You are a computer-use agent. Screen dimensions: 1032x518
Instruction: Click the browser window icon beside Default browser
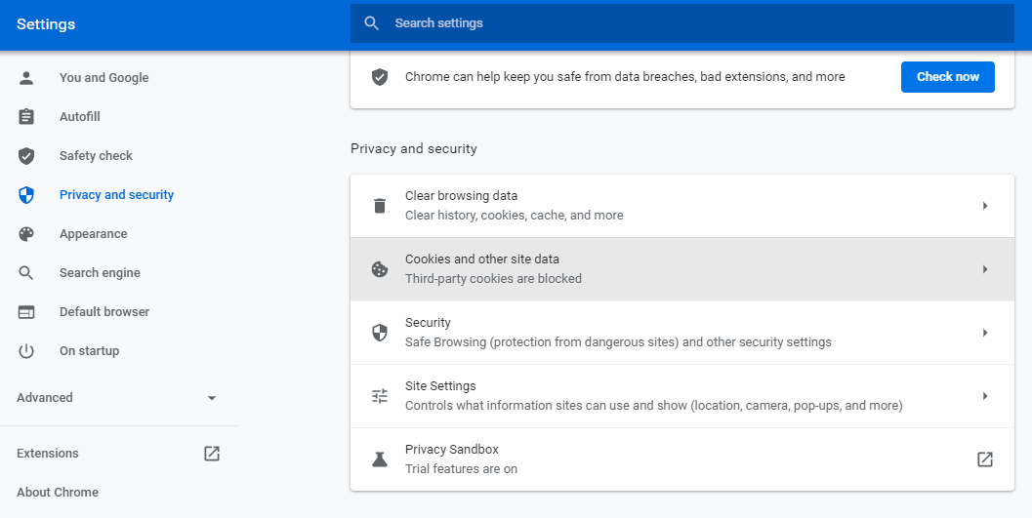26,312
